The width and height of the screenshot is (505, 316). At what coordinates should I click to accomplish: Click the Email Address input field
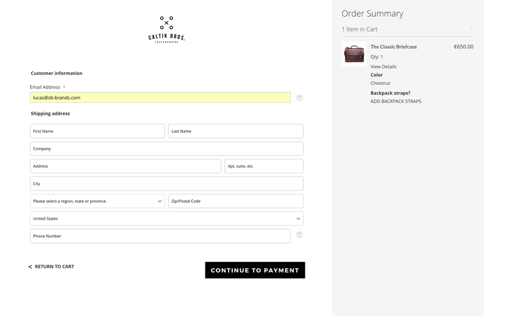160,97
